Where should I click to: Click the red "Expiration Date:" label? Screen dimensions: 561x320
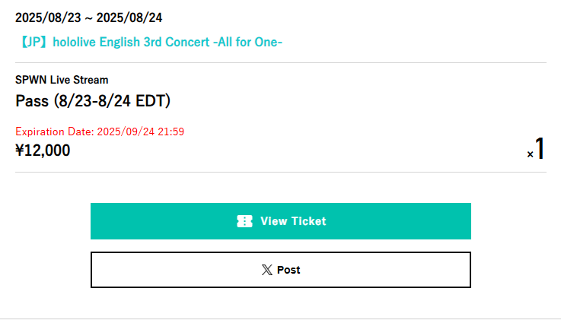coord(55,131)
